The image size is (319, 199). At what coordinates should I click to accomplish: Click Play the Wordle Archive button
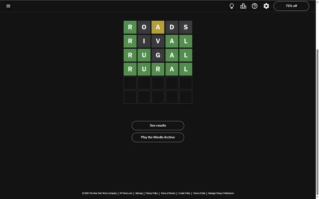tap(158, 137)
